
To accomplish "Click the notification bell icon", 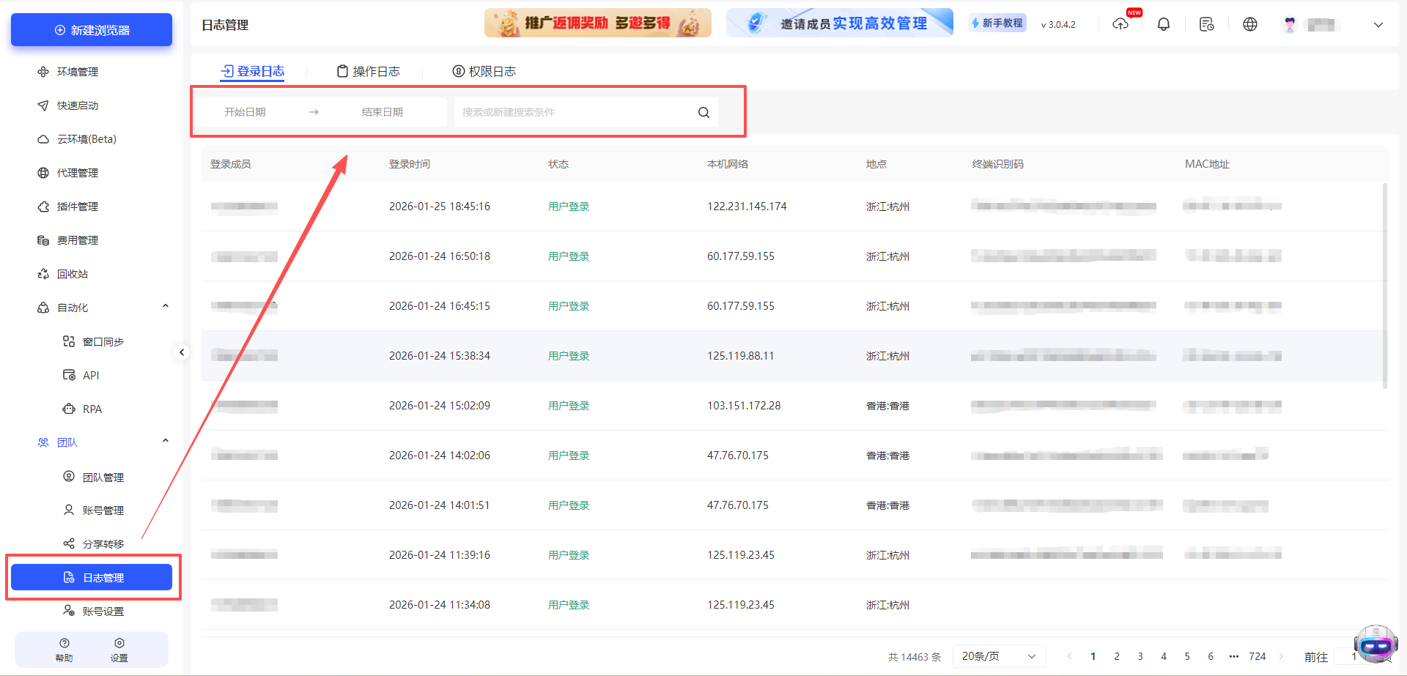I will click(x=1163, y=23).
